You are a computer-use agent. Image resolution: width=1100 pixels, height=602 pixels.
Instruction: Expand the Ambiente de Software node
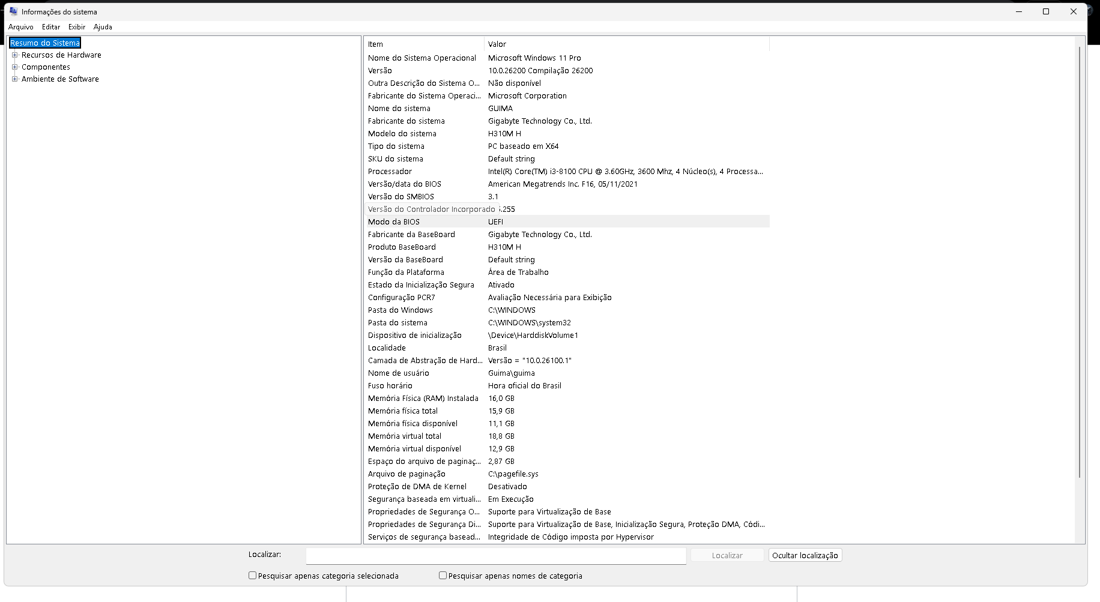click(15, 79)
